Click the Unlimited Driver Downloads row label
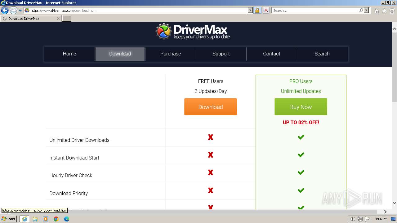397x223 pixels. (x=79, y=140)
